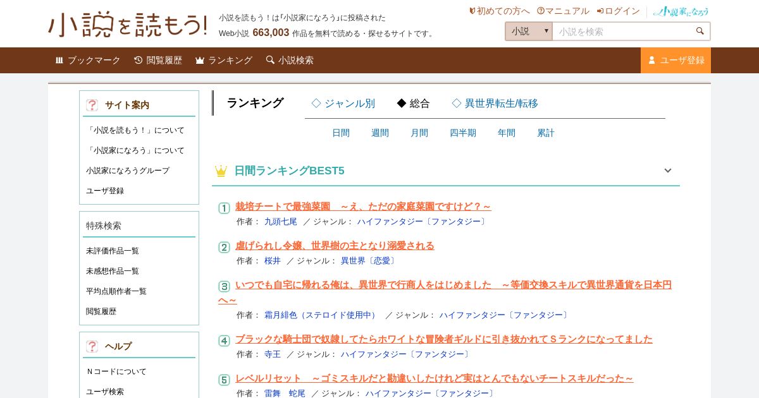
Task: Open ユーザ検索 sidebar link
Action: pos(105,392)
